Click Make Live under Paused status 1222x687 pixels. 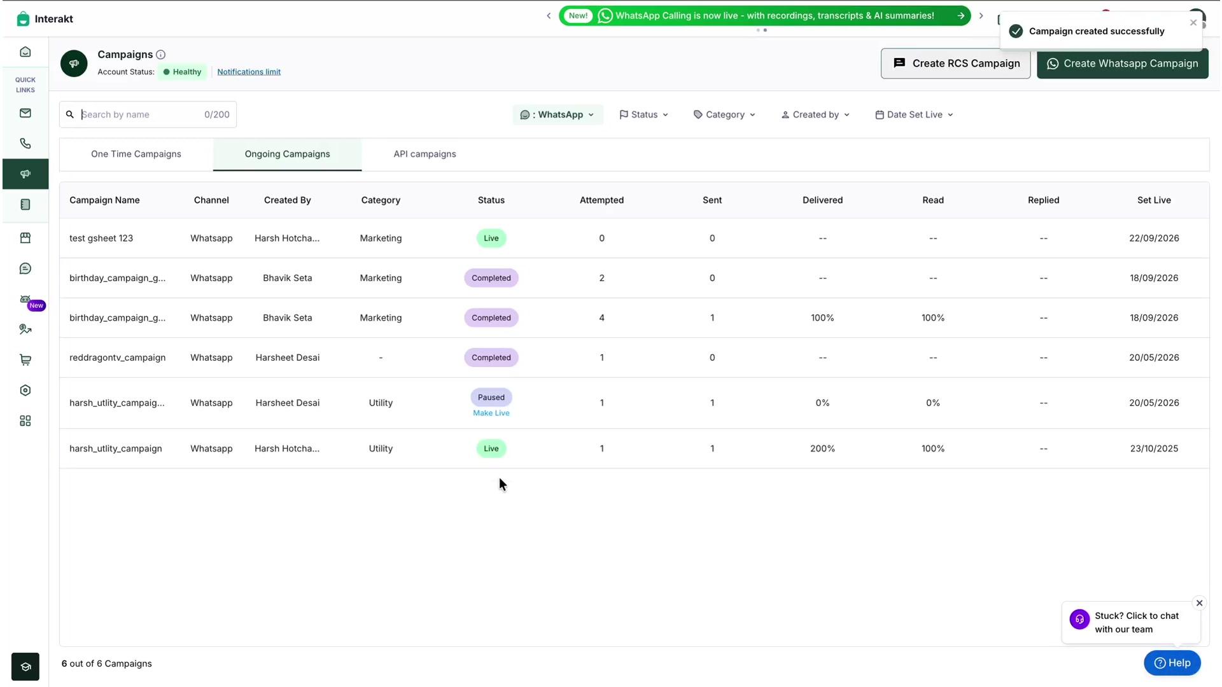(x=491, y=413)
